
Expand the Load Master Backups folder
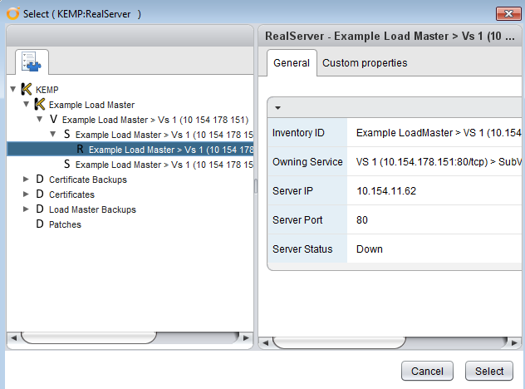coord(26,209)
